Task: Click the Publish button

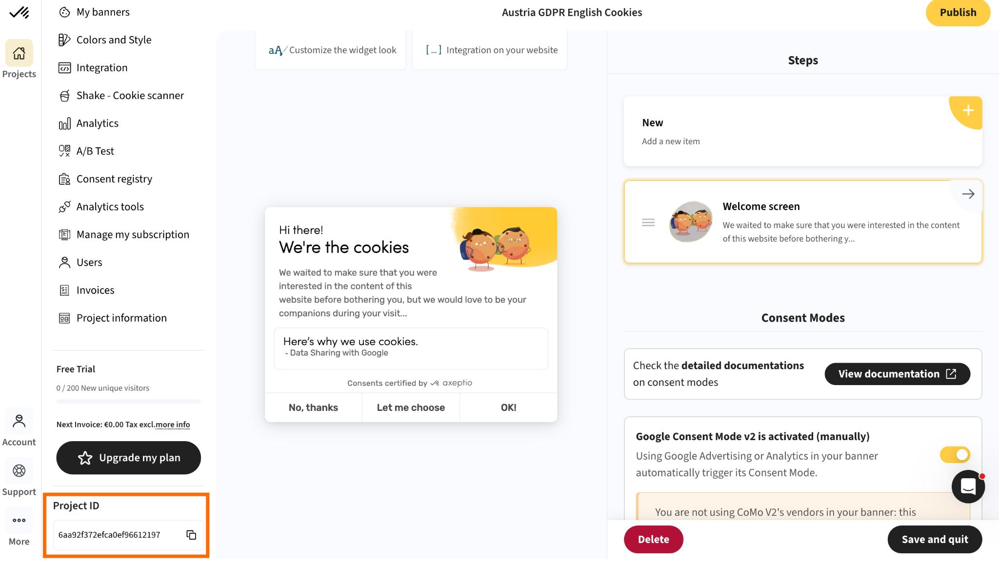Action: click(x=958, y=13)
